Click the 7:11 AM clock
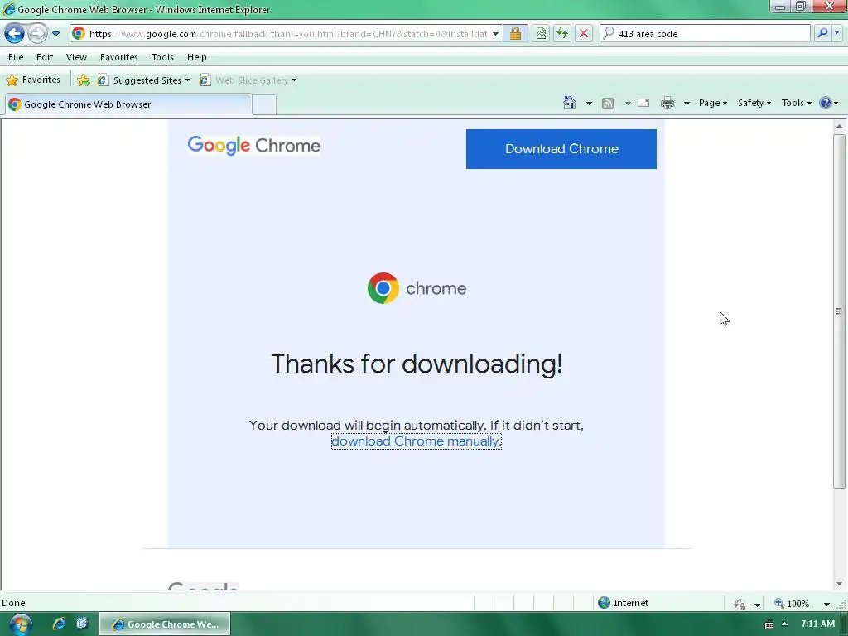The image size is (848, 636). (x=817, y=624)
